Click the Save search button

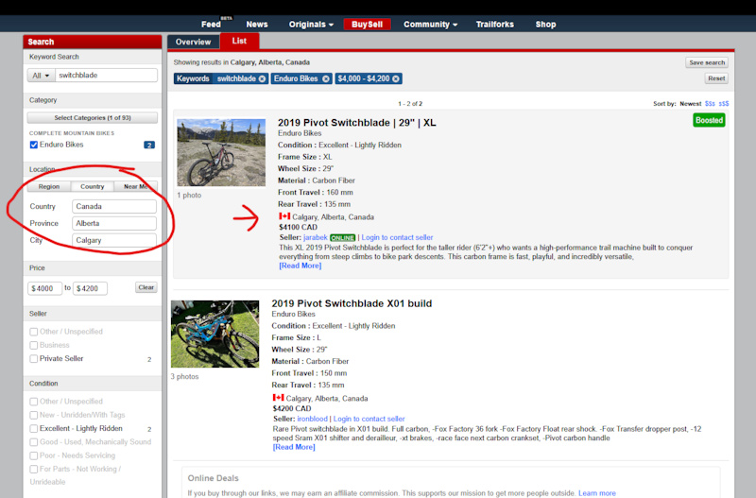point(707,62)
